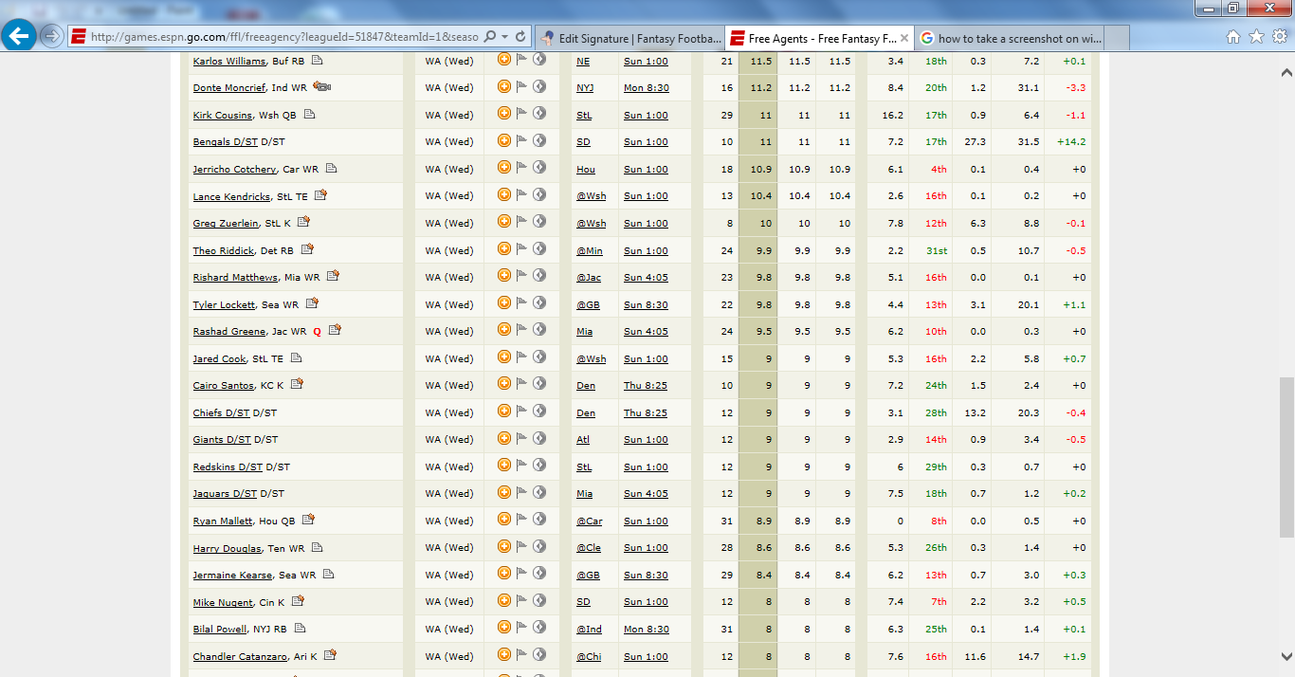Open favorites star icon in browser
1295x677 pixels.
(x=1256, y=37)
